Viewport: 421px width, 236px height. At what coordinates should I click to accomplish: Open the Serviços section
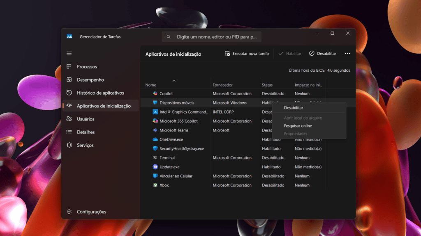(x=85, y=145)
